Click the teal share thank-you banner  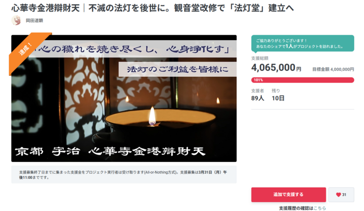point(303,43)
